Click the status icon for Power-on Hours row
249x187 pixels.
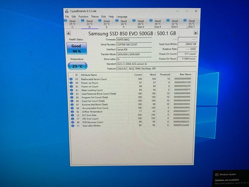pyautogui.click(x=71, y=83)
